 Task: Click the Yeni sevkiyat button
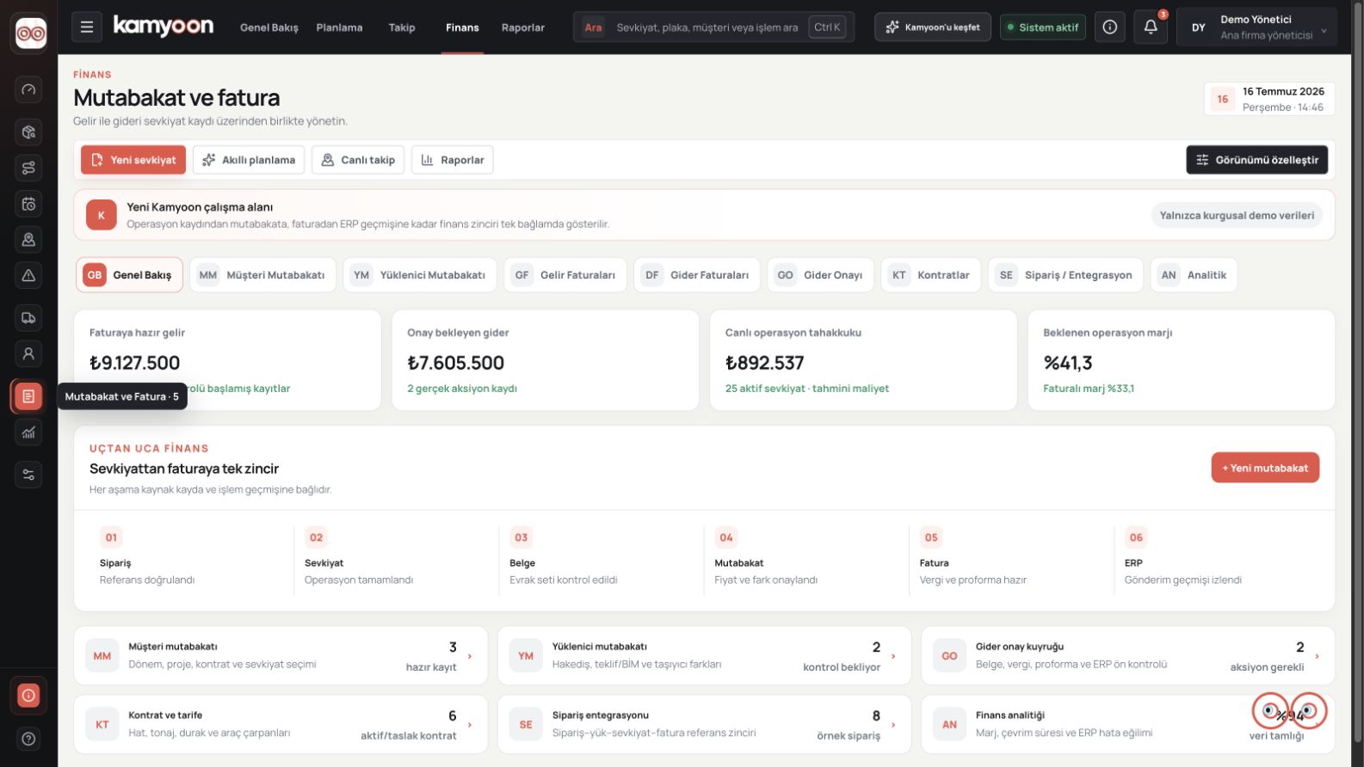coord(133,160)
